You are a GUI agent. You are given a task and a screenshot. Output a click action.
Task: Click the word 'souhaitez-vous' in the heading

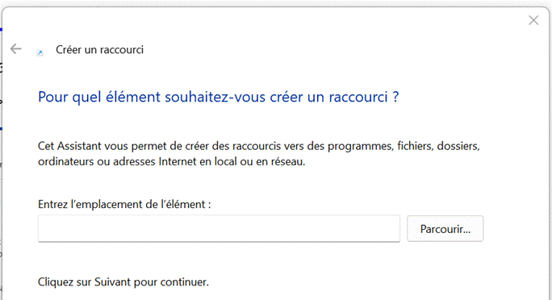tap(215, 97)
